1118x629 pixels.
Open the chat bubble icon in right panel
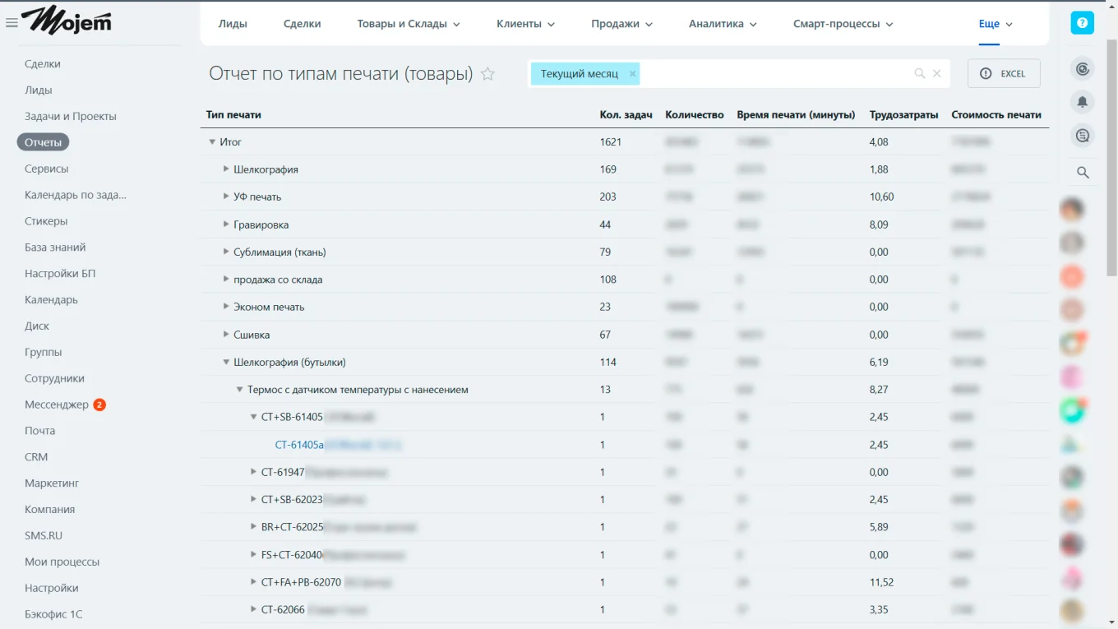tap(1083, 136)
